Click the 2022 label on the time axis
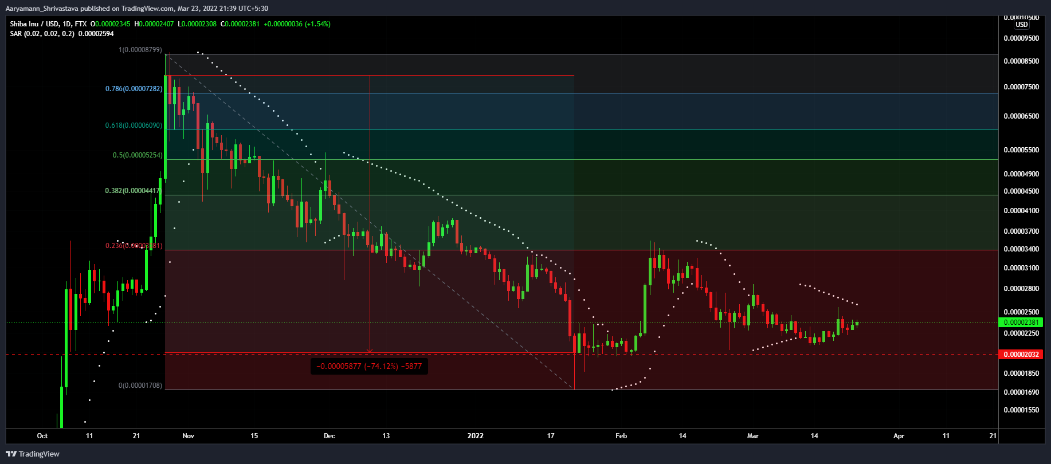1051x464 pixels. [x=475, y=436]
